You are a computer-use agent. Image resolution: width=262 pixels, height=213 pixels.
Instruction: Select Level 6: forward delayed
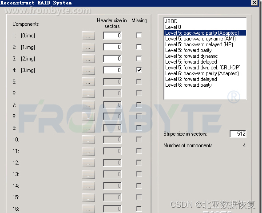205,79
